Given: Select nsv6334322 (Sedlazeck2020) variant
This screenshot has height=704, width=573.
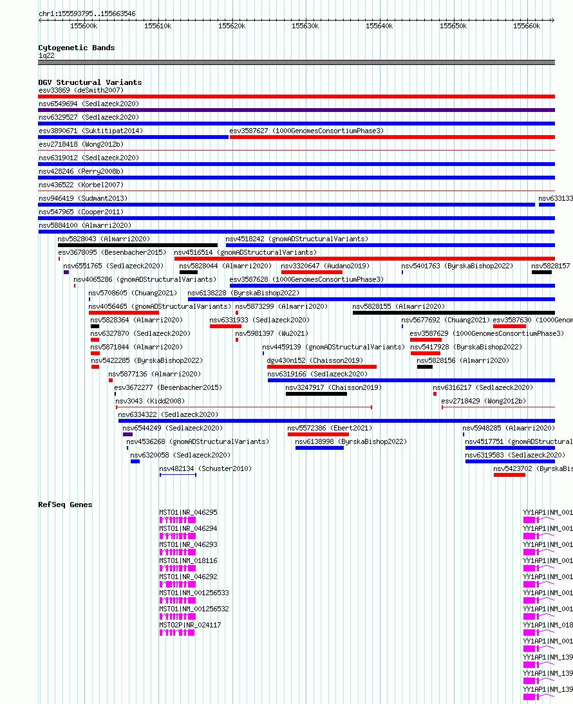Looking at the screenshot, I should (337, 421).
